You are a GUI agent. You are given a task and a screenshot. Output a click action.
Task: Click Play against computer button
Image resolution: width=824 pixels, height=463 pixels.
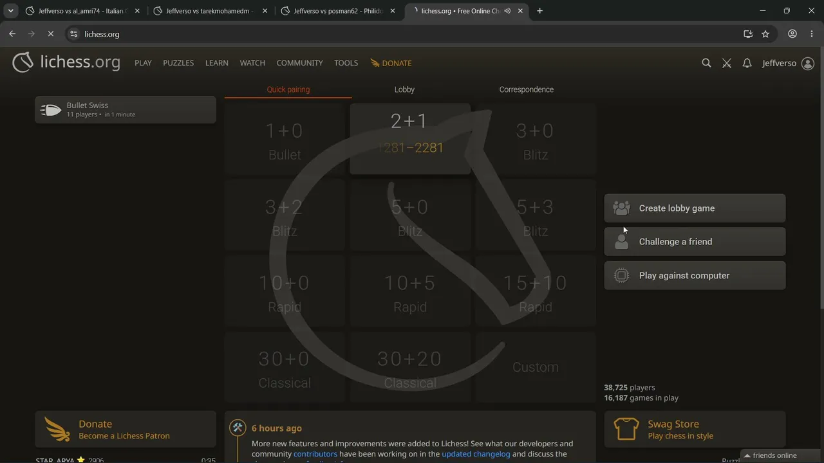[695, 275]
